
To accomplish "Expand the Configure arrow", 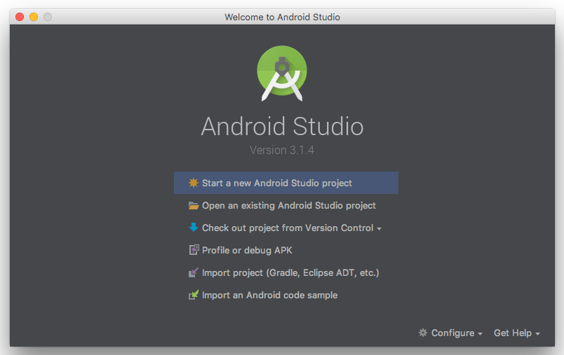I will (481, 334).
